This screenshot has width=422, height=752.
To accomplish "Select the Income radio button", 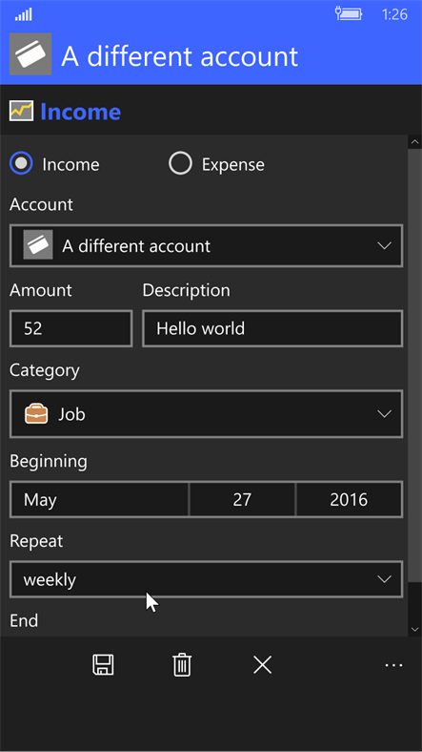I will pos(21,164).
